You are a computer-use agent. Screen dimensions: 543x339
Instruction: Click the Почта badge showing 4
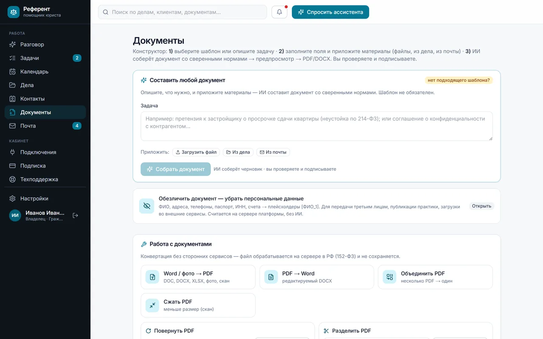(77, 126)
